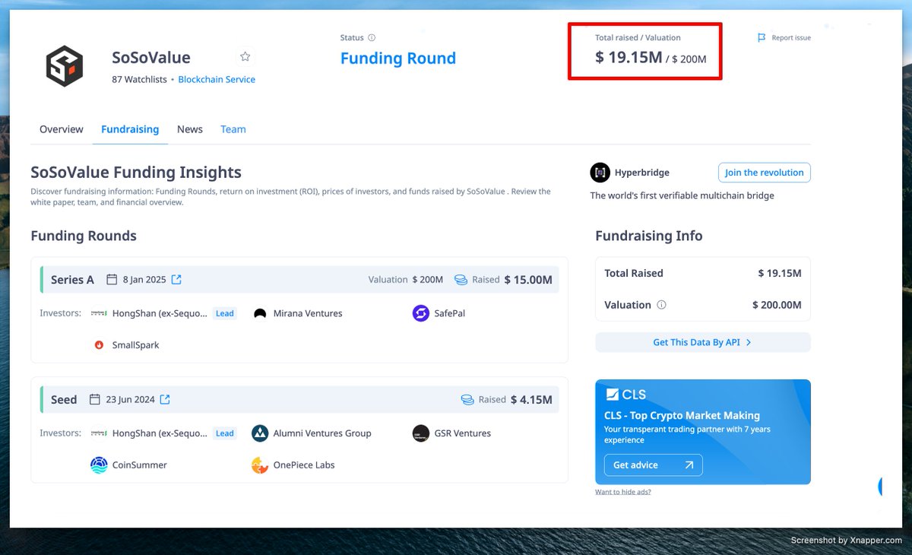
Task: Click CLS - Top Crypto Market Making headline
Action: pyautogui.click(x=682, y=415)
